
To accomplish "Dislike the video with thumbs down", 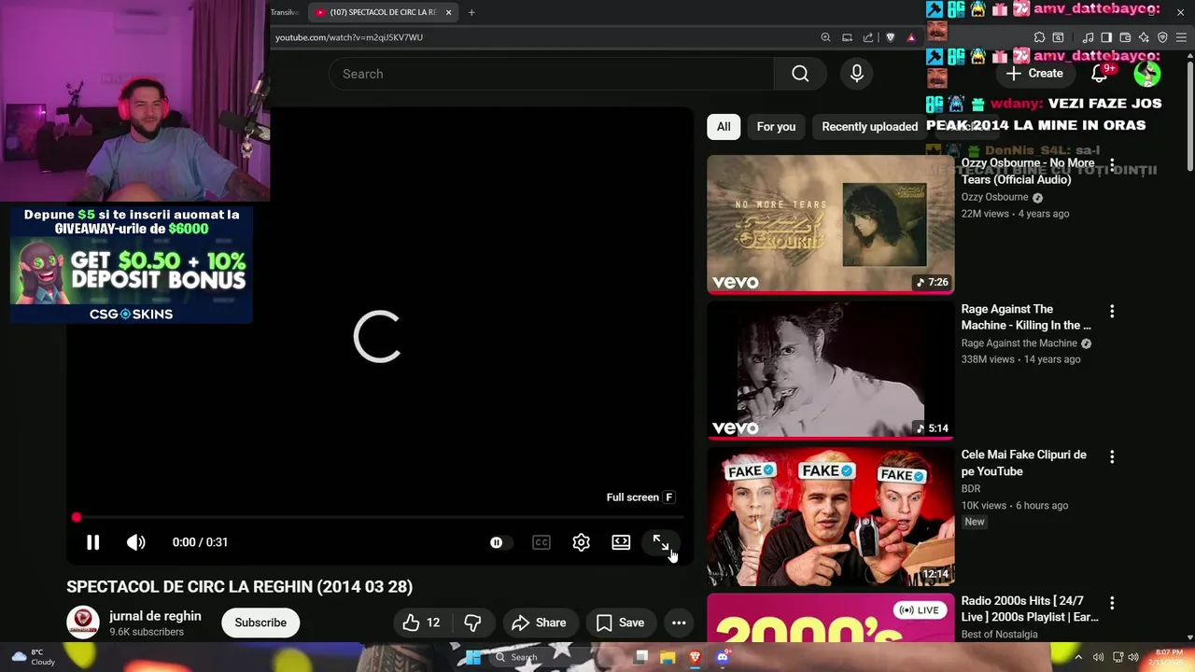I will [472, 623].
